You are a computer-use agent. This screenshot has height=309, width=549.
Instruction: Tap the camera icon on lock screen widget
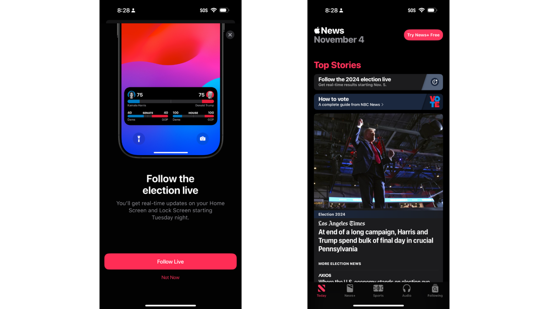pos(203,138)
